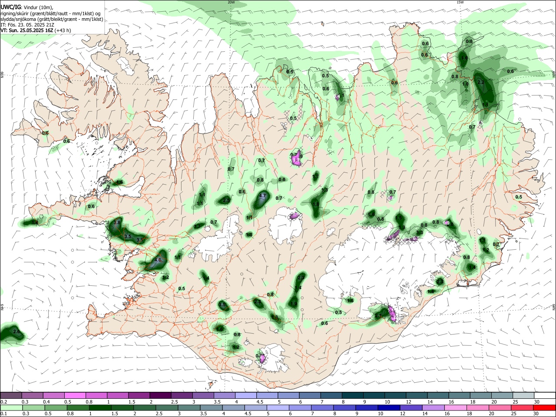Click the '15W' longitude label
Screen dimensions: 556x417
460,2
